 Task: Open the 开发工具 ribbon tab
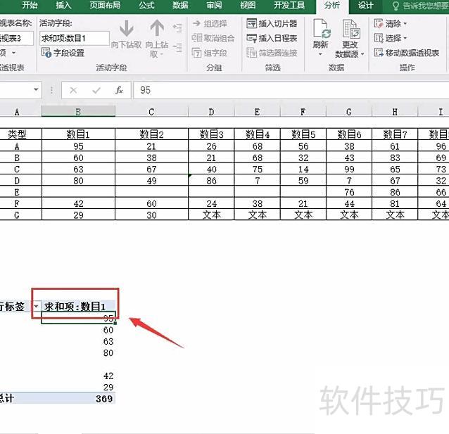click(x=289, y=5)
